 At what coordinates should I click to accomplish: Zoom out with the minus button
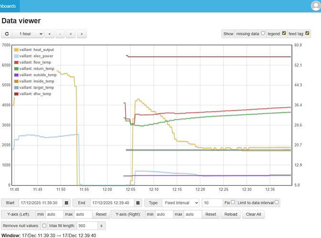tap(60, 34)
